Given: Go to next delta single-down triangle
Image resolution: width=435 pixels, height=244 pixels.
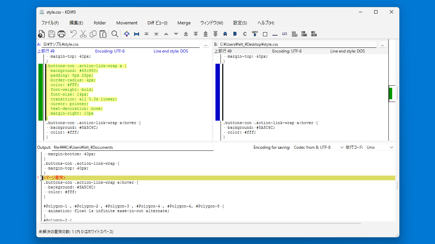Looking at the screenshot, I should (x=176, y=34).
